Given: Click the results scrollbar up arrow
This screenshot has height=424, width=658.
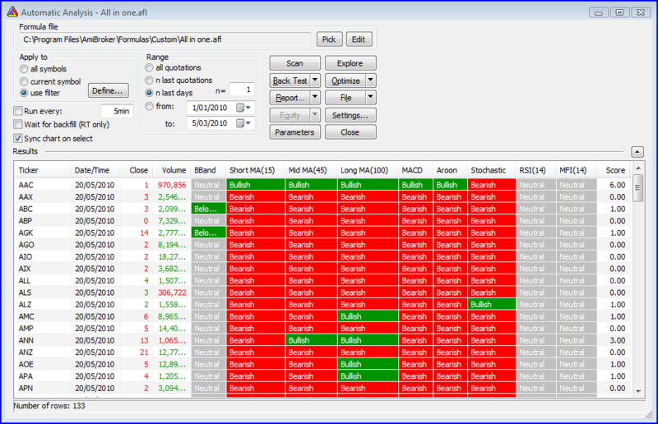Looking at the screenshot, I should pos(638,168).
